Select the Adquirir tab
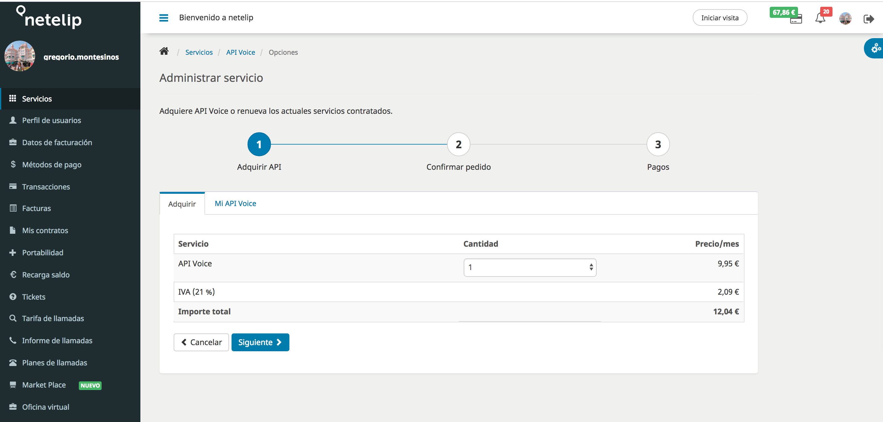The width and height of the screenshot is (883, 422). (x=182, y=204)
